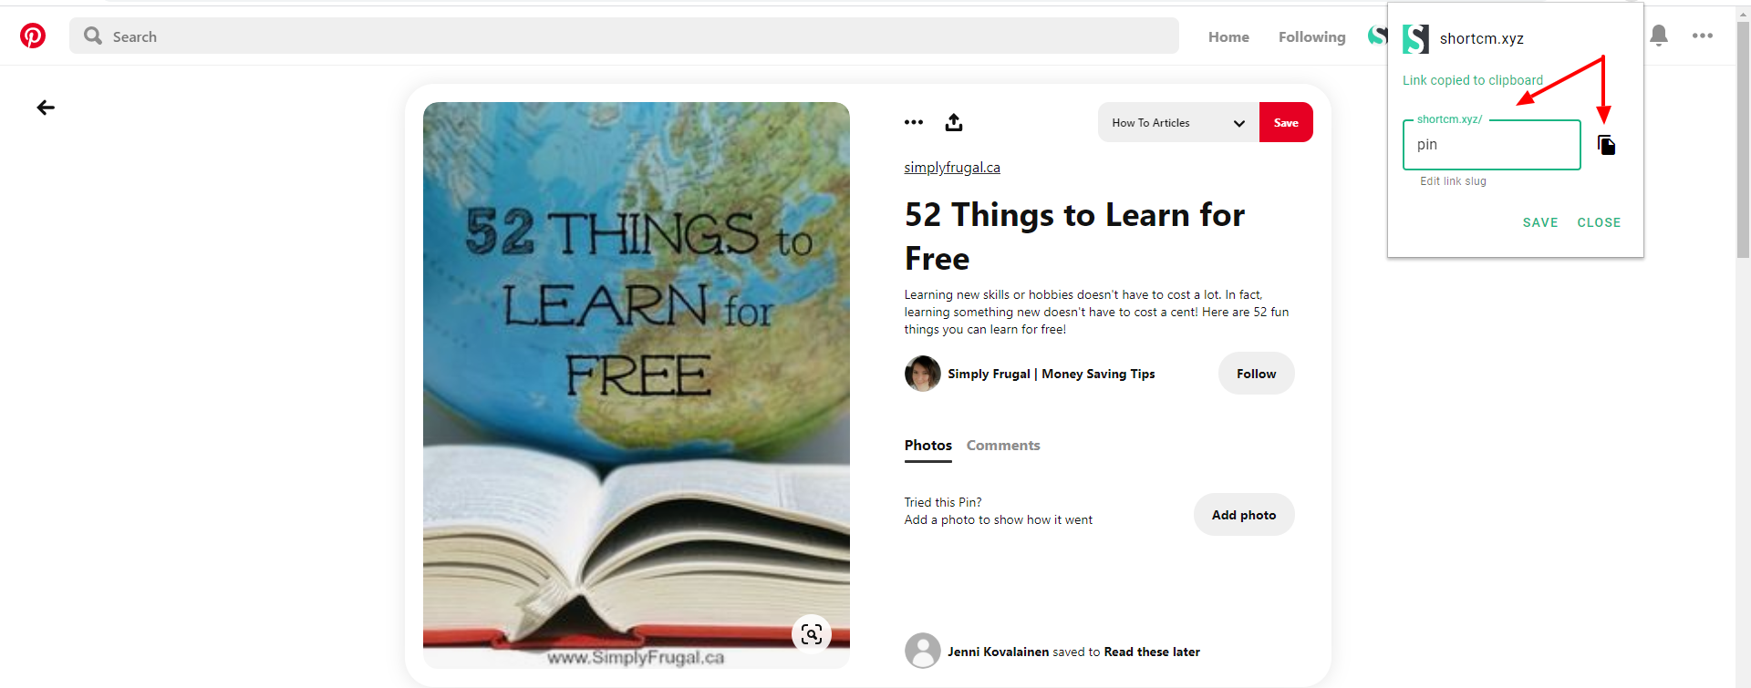Click the red Save pin button
Viewport: 1751px width, 688px height.
tap(1286, 123)
